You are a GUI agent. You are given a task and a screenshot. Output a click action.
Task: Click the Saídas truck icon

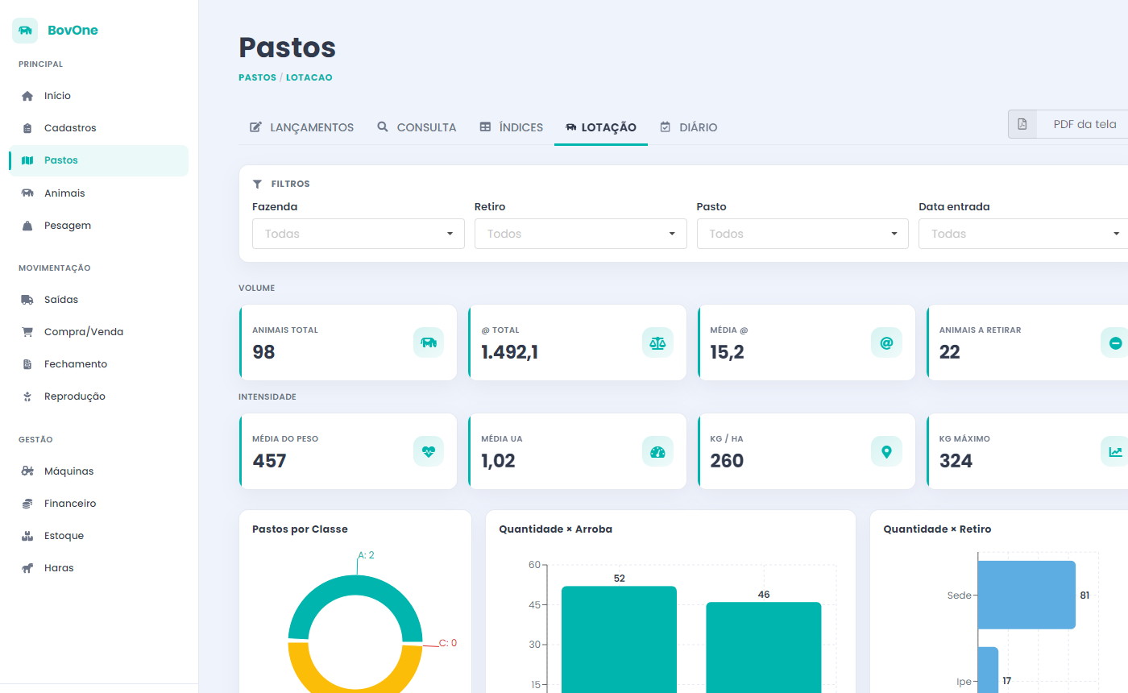[27, 300]
